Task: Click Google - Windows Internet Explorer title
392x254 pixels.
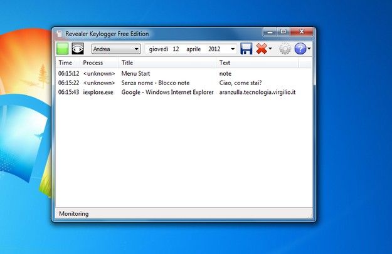Action: tap(167, 92)
